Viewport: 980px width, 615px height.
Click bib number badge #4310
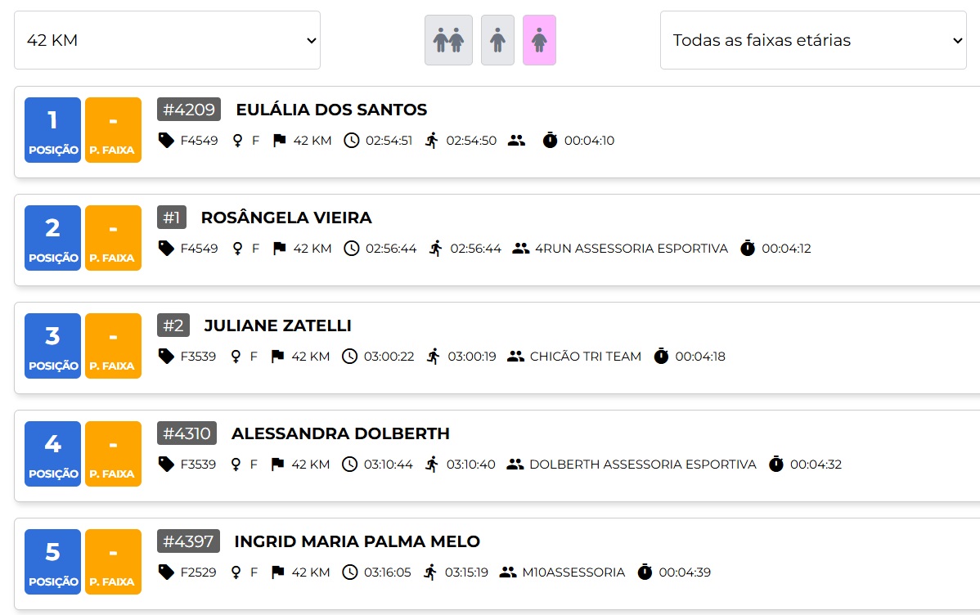187,433
